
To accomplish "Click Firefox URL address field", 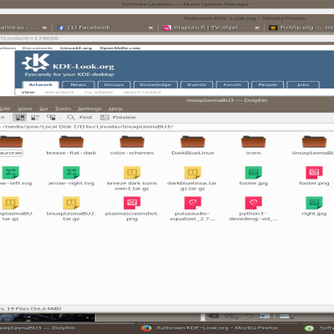I will click(x=167, y=38).
